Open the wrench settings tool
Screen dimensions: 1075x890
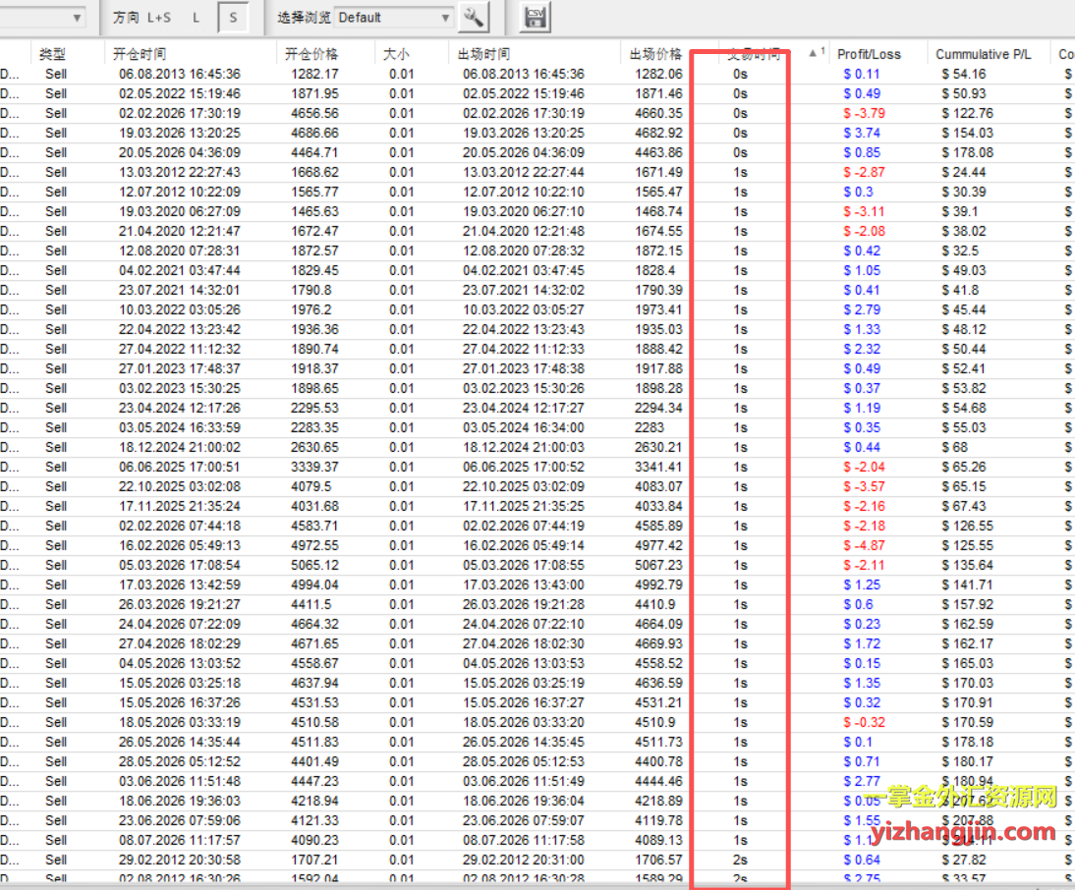click(473, 17)
